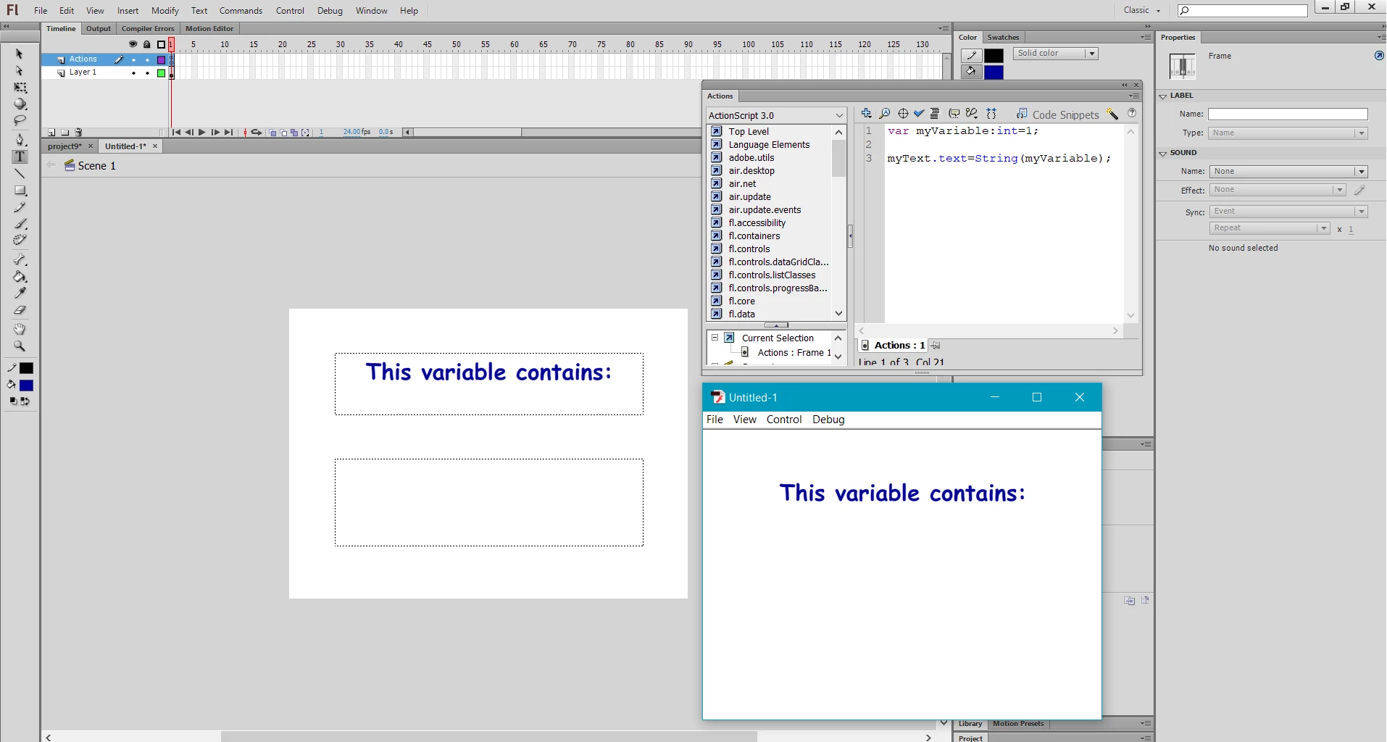This screenshot has width=1387, height=742.
Task: Toggle Onion Skin button in timeline
Action: (x=272, y=133)
